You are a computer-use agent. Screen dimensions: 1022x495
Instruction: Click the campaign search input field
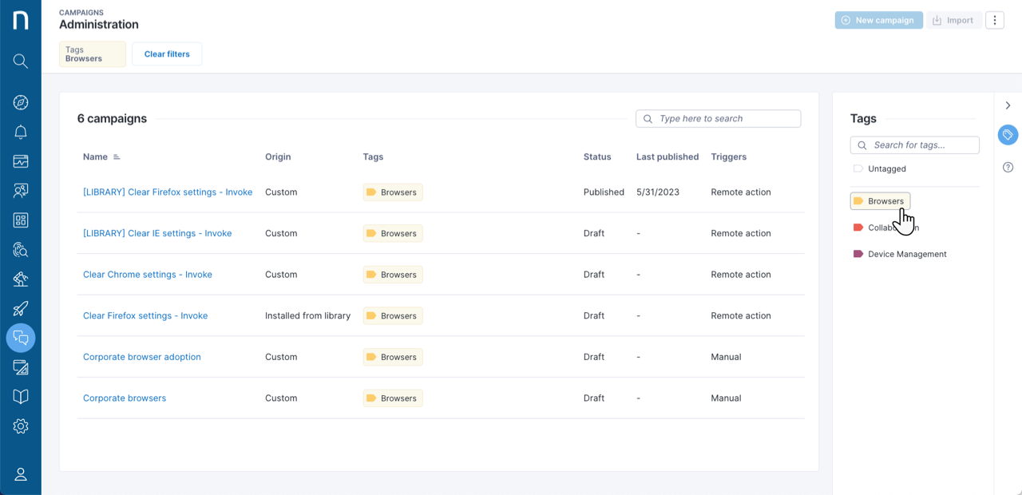coord(718,118)
